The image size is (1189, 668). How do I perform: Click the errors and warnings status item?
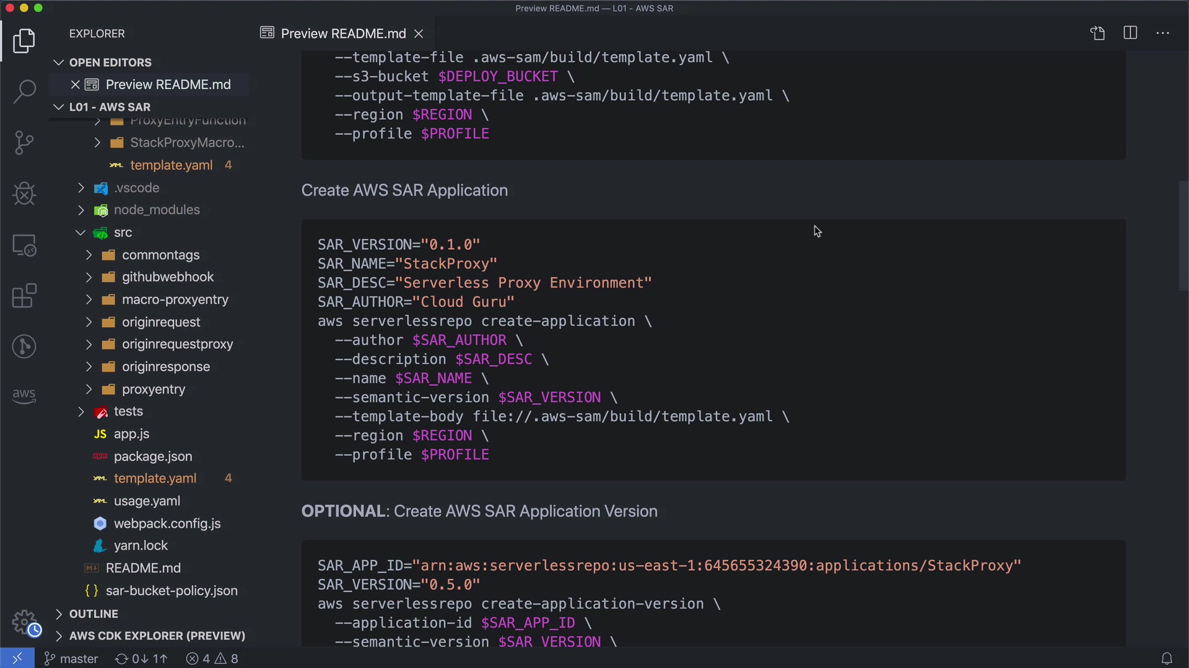click(x=212, y=659)
